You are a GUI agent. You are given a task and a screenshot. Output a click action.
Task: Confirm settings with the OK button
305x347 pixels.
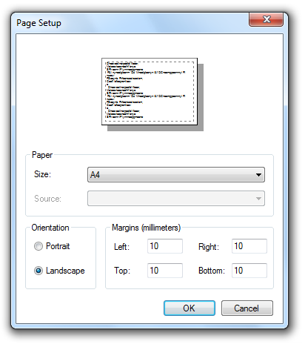190,308
